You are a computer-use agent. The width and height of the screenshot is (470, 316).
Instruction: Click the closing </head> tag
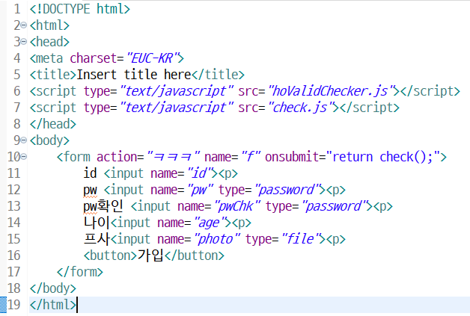click(x=52, y=124)
